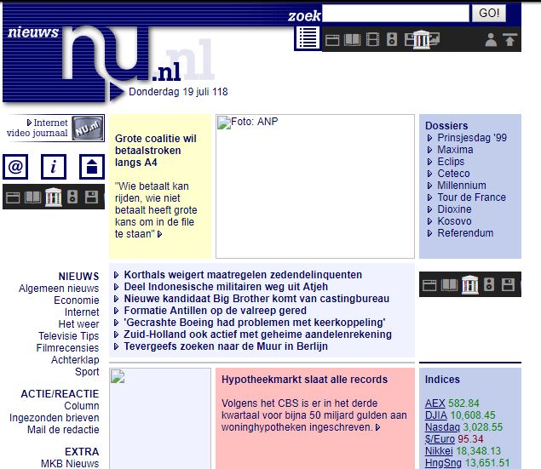
Task: Select the film strip icon in the header toolbar
Action: coord(372,40)
